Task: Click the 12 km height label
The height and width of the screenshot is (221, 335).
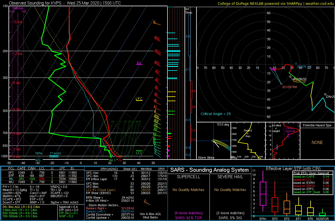Action: click(x=18, y=54)
